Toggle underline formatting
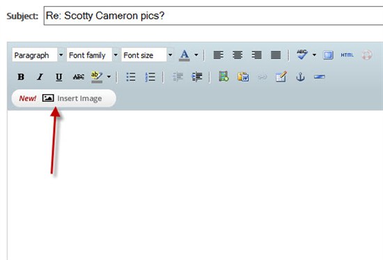This screenshot has width=383, height=260. pyautogui.click(x=59, y=77)
